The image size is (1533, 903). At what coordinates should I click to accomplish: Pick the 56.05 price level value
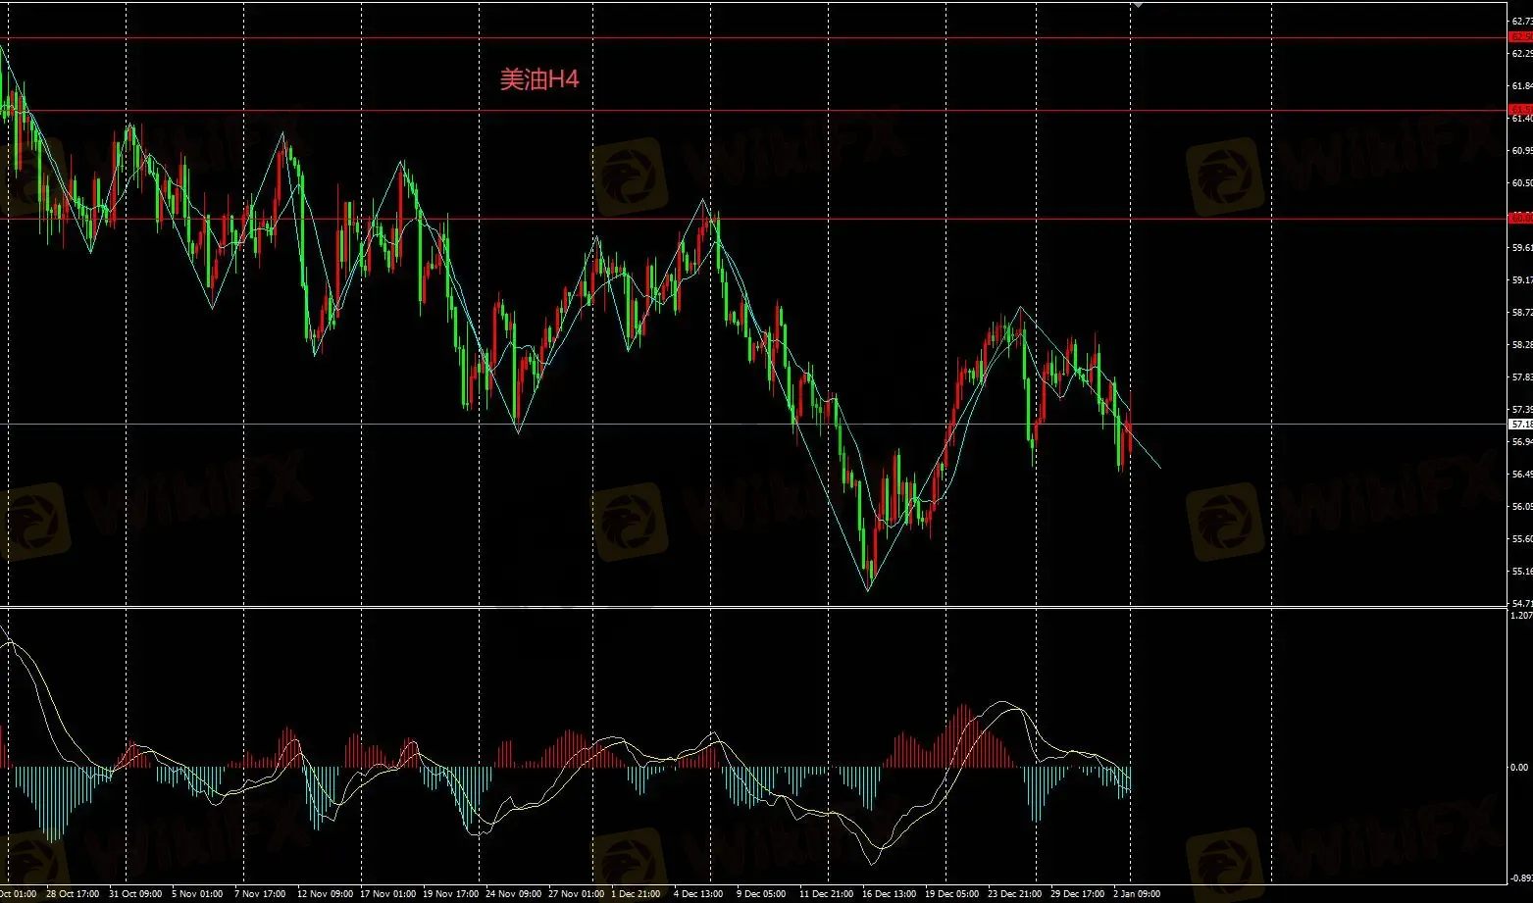click(x=1521, y=507)
